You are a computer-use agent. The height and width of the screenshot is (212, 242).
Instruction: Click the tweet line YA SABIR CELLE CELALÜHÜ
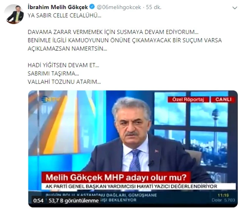click(x=65, y=15)
